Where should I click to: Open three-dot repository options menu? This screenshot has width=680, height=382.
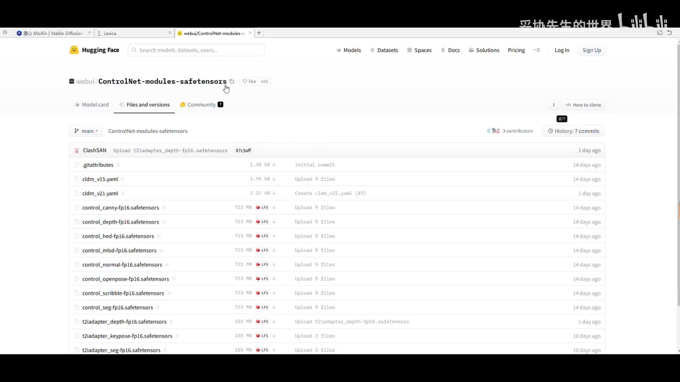(554, 105)
